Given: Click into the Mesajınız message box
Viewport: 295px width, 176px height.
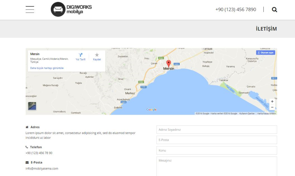Looking at the screenshot, I should 217,166.
